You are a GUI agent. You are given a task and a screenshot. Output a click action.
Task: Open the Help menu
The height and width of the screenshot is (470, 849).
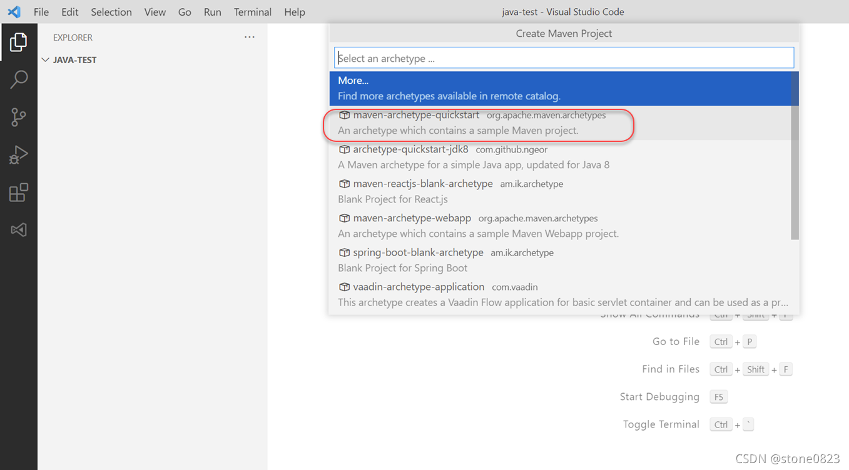295,12
